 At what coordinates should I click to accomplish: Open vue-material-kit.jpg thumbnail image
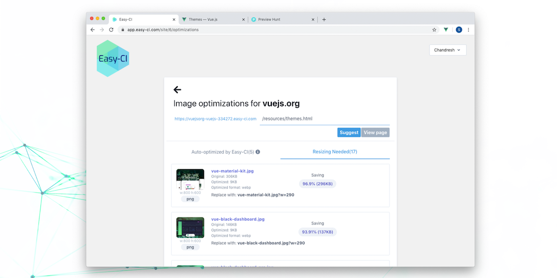[x=190, y=179]
